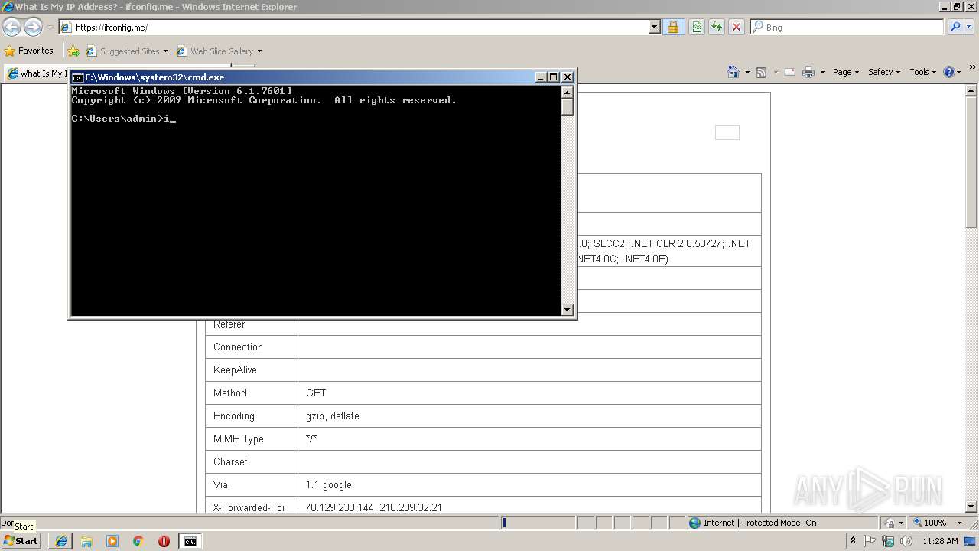
Task: Click the GET value in Method row
Action: click(316, 393)
